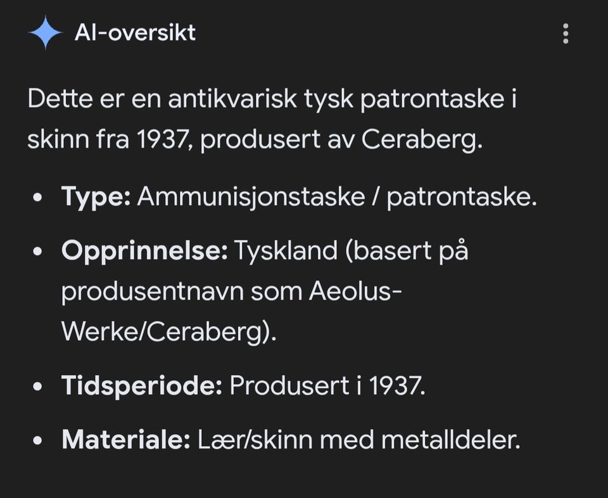This screenshot has height=498, width=608.
Task: Click the Lær/skinn med metalldeler text
Action: pyautogui.click(x=358, y=439)
